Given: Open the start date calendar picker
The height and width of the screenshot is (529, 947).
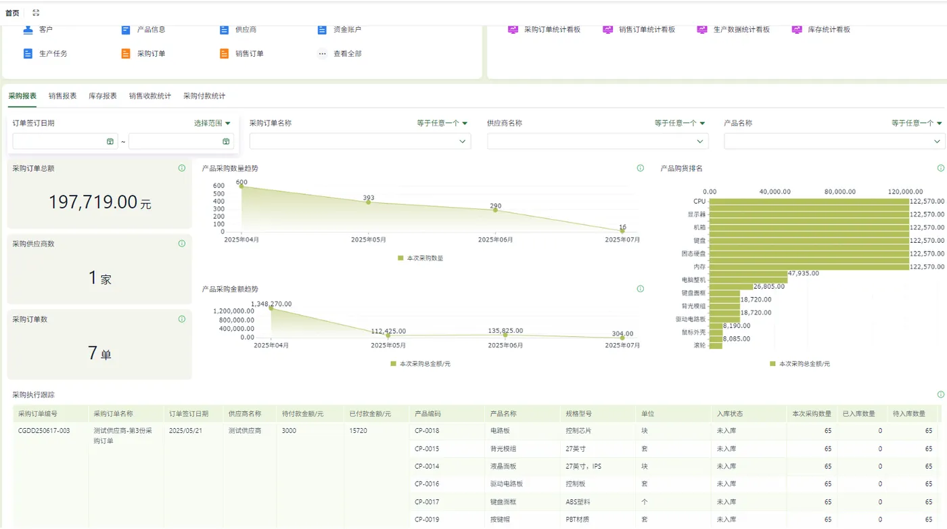Looking at the screenshot, I should (110, 141).
